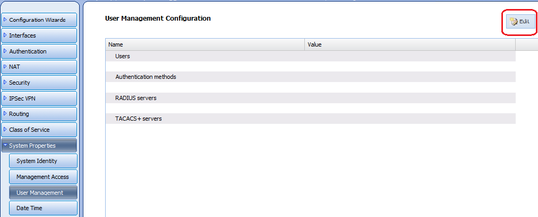The width and height of the screenshot is (538, 217).
Task: Select the Users row
Action: click(123, 56)
